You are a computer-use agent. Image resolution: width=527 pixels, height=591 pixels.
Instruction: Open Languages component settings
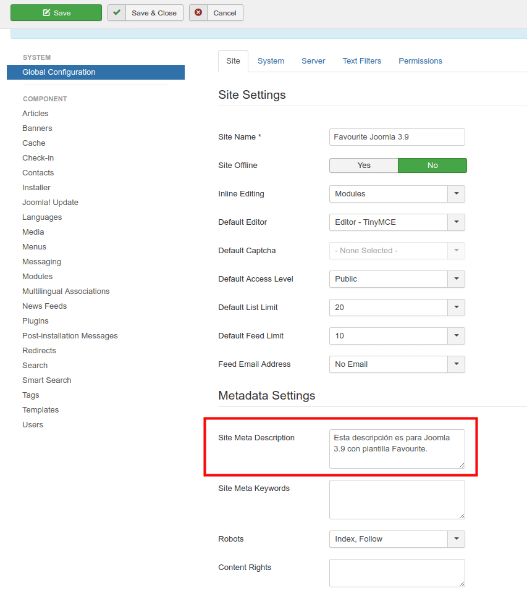[x=42, y=217]
